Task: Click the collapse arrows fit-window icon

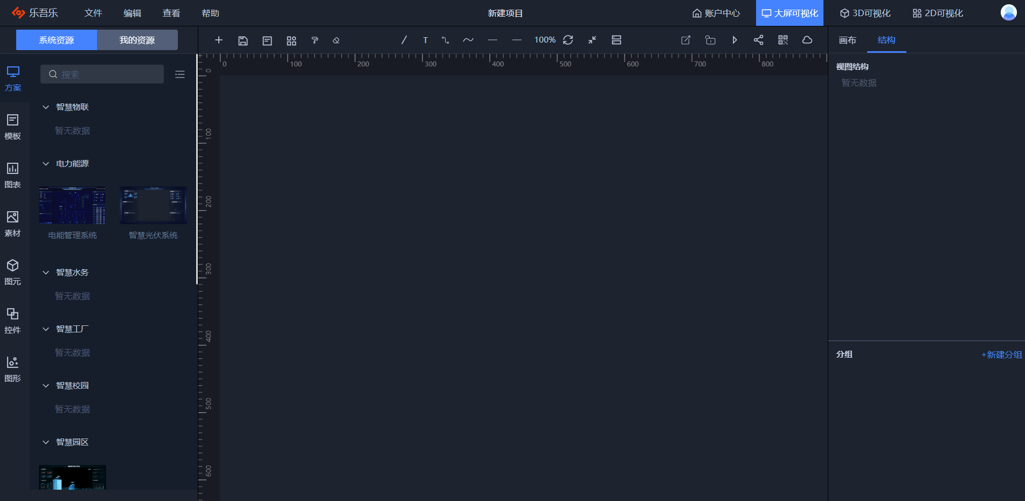Action: 592,40
